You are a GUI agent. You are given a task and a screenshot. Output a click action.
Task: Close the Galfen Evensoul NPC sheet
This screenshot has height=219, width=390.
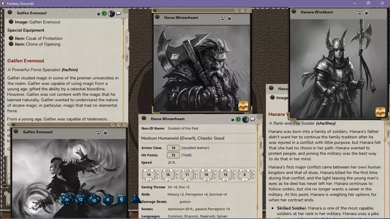[125, 11]
